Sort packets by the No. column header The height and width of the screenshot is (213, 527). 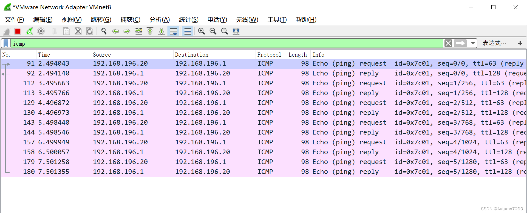point(18,55)
